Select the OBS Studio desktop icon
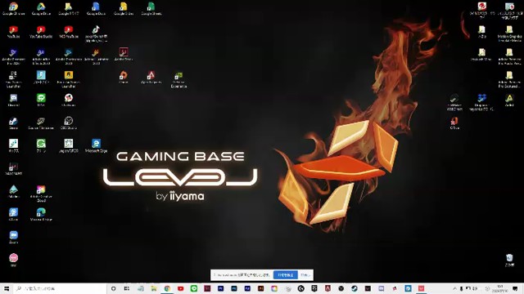Image resolution: width=524 pixels, height=294 pixels. [69, 123]
